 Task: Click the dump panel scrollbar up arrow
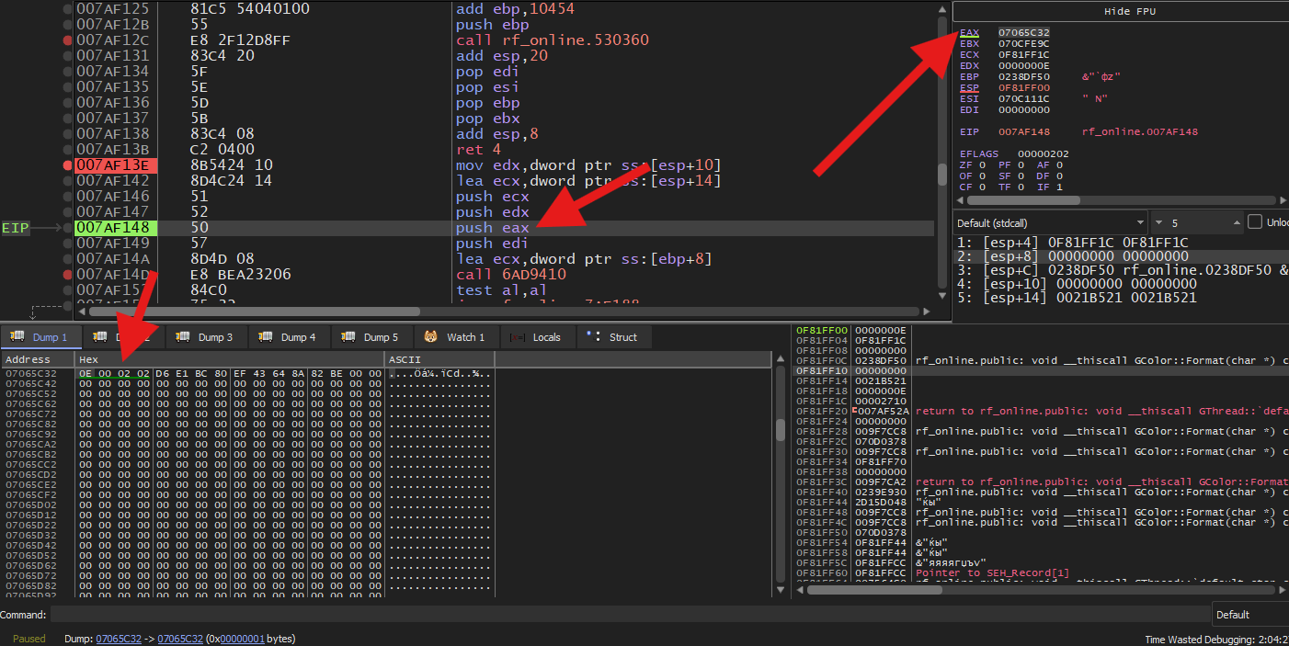click(781, 359)
